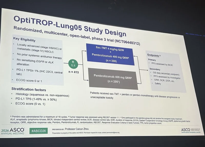Click 'ECOG score (0 vs. 1)' line

30,104
